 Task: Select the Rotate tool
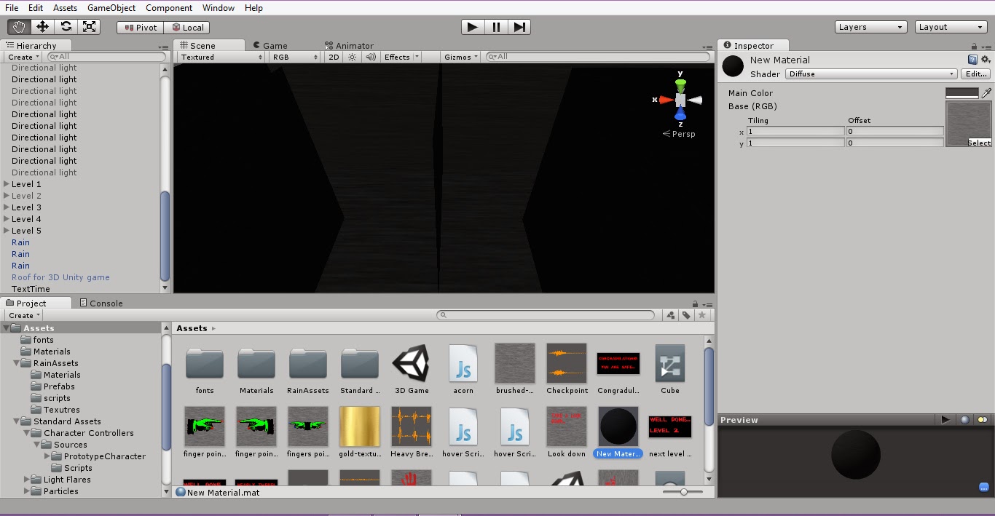[x=66, y=26]
